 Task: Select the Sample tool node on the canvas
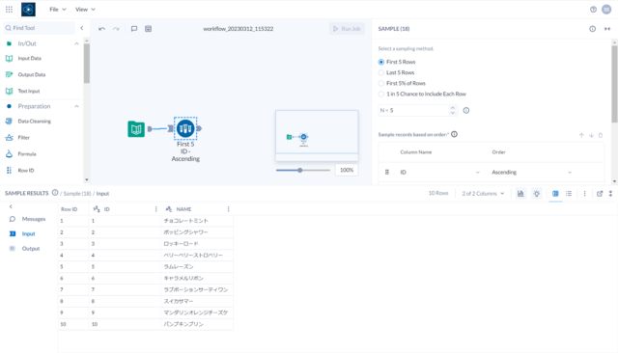[185, 128]
